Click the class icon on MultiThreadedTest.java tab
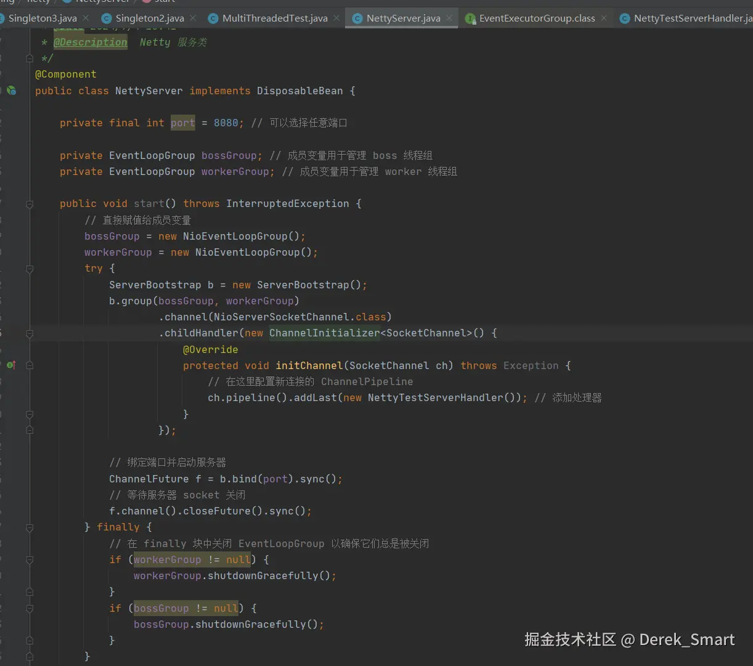Viewport: 753px width, 666px height. [213, 18]
